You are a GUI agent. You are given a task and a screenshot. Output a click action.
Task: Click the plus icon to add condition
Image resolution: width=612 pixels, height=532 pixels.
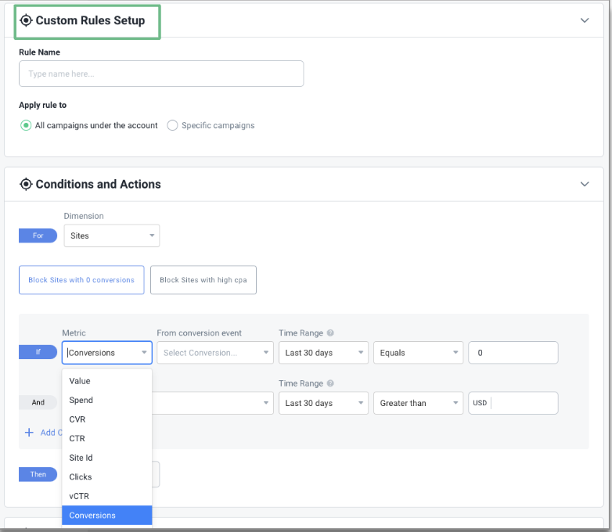[29, 433]
